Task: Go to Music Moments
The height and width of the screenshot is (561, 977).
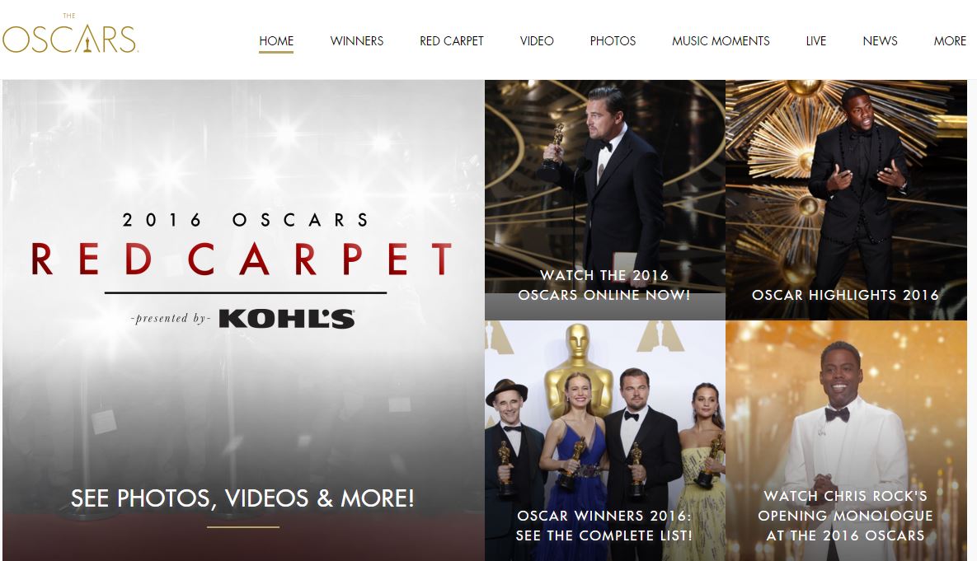Action: (x=721, y=41)
